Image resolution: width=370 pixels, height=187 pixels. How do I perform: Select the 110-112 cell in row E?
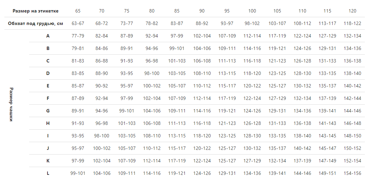(x=202, y=86)
